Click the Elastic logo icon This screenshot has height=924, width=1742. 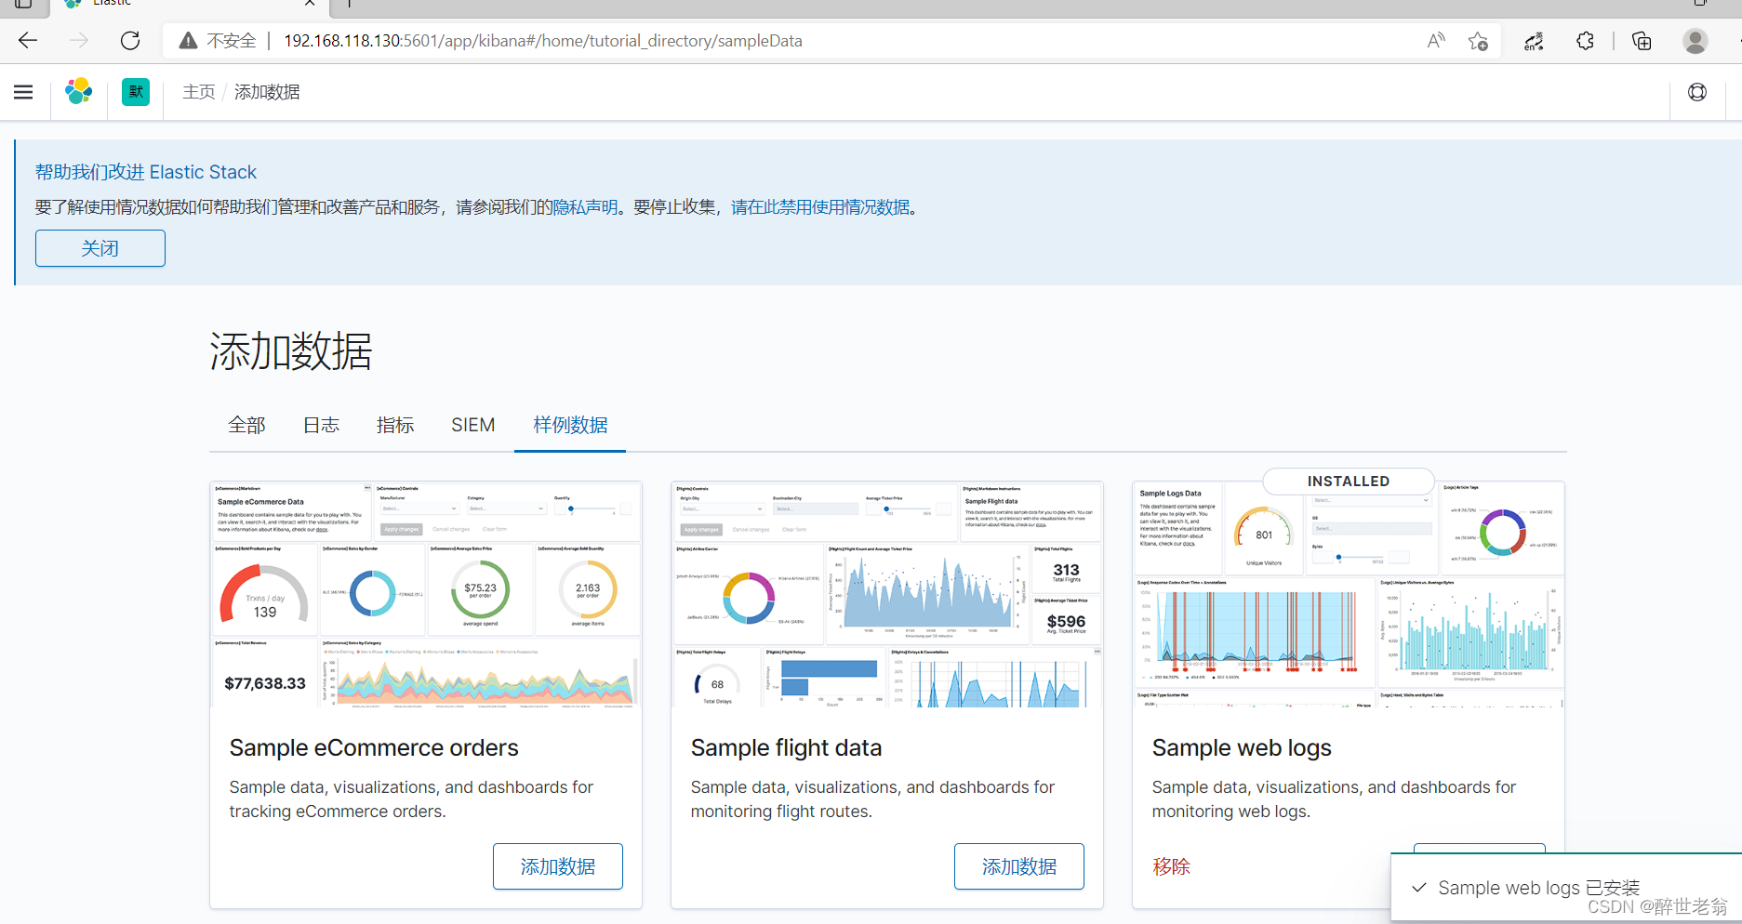(x=79, y=91)
